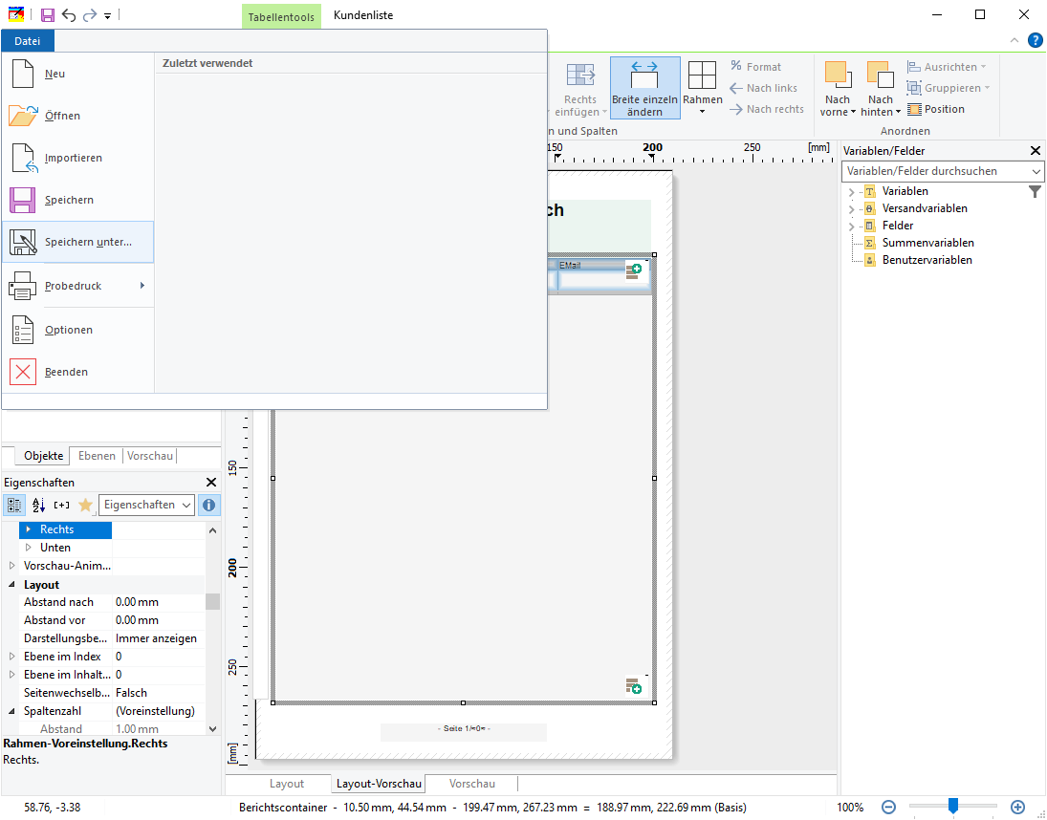Switch to the Objekte tab
This screenshot has width=1047, height=820.
coord(43,457)
